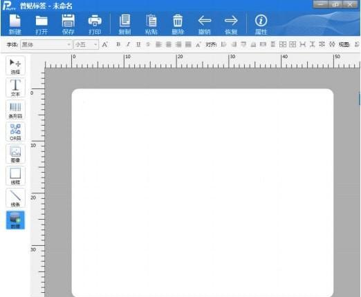Align objects to bottom edge

click(x=253, y=44)
